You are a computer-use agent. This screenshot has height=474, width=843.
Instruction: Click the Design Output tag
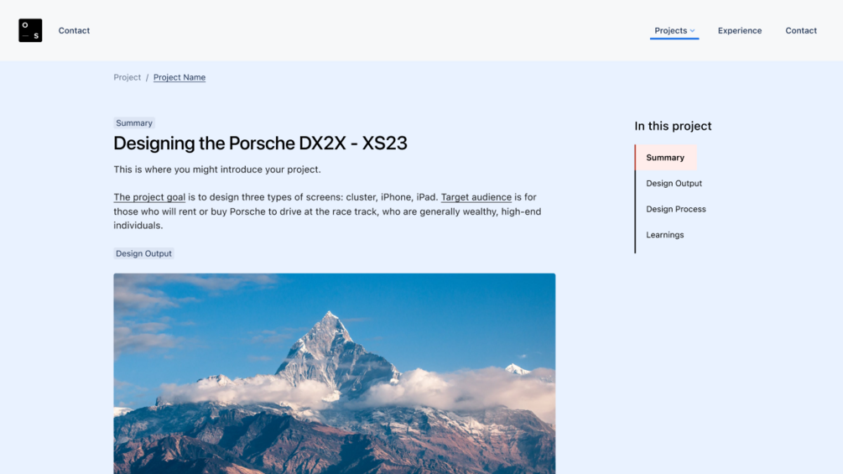click(143, 253)
